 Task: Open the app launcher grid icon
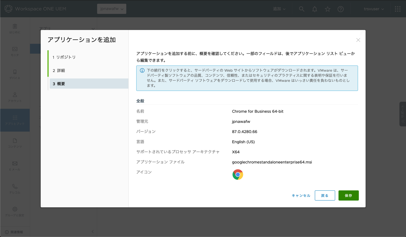(x=398, y=9)
